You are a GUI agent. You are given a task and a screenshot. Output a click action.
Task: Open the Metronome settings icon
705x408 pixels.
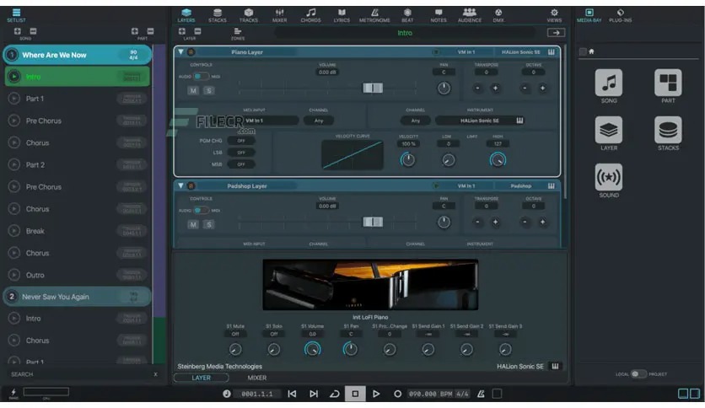[374, 15]
